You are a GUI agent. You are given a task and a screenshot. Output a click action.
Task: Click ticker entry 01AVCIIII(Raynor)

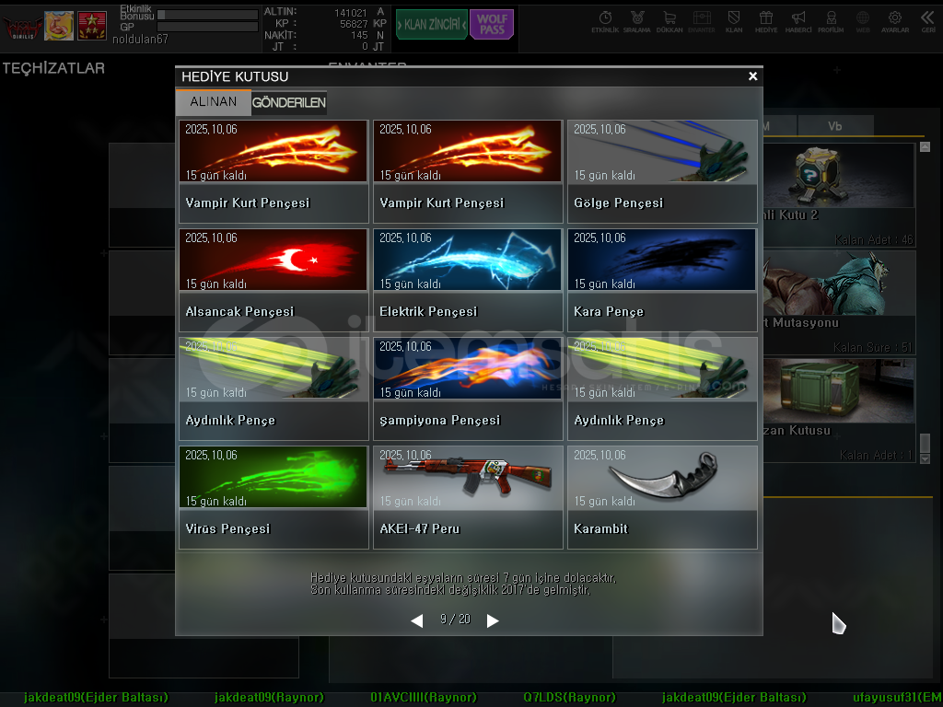tap(424, 698)
